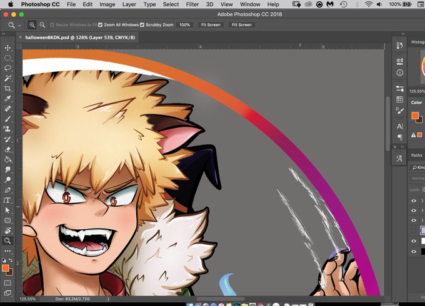Toggle the Zoom All Windows checkbox
The height and width of the screenshot is (306, 425).
[100, 25]
